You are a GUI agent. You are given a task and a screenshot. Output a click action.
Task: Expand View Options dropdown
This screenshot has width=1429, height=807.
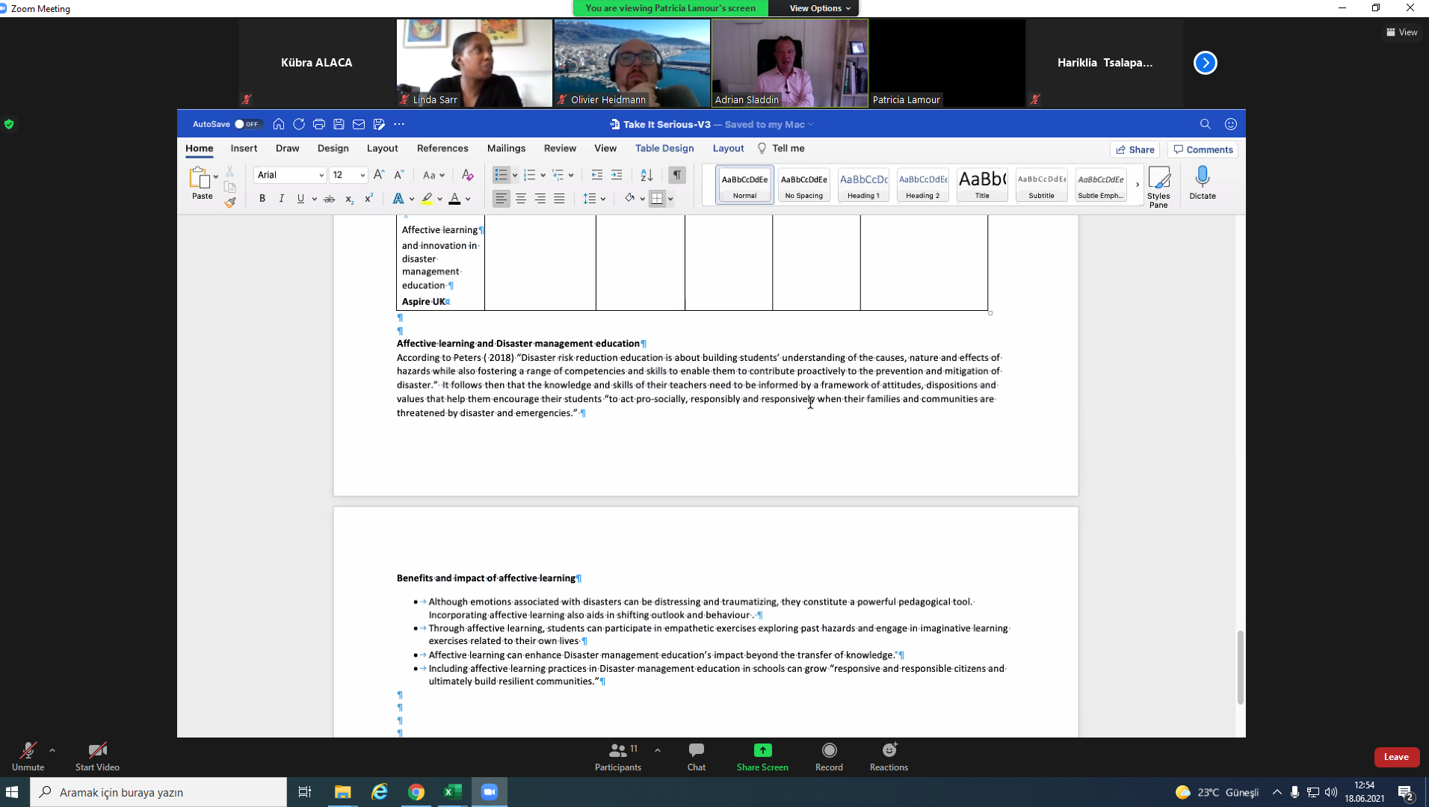coord(820,8)
